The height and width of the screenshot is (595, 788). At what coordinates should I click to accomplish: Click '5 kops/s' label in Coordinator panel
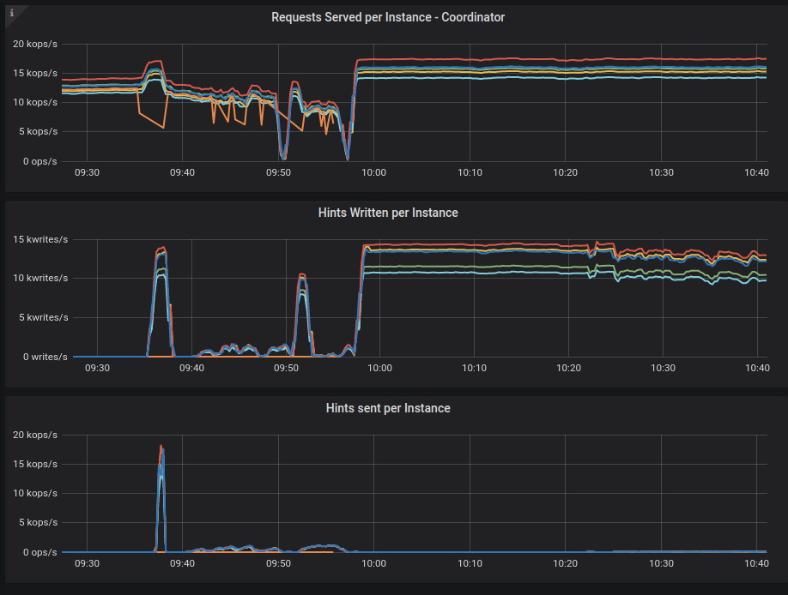click(x=38, y=131)
